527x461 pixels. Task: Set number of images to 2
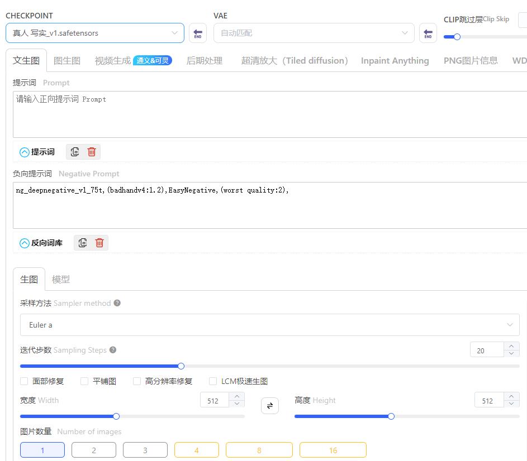coord(94,450)
